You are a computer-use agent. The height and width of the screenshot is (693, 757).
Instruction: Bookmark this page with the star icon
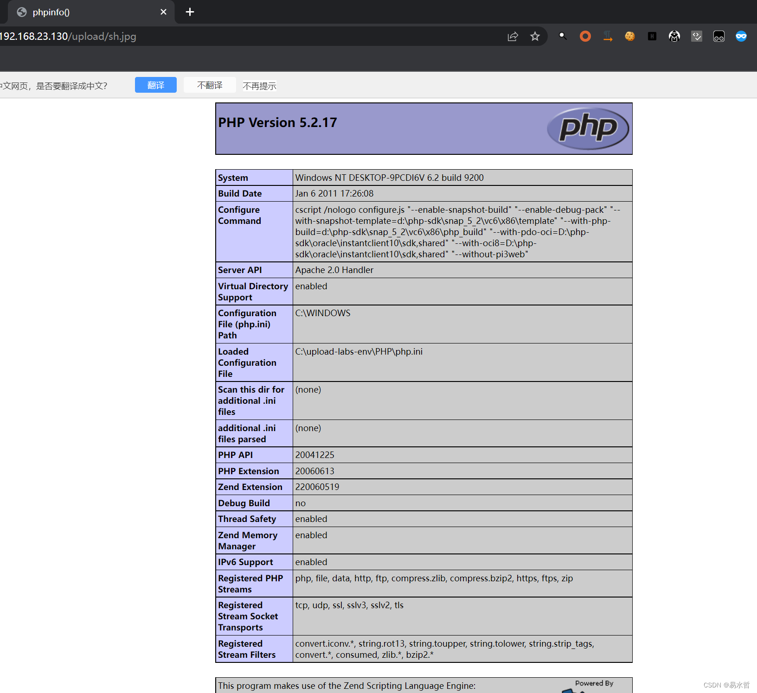(535, 37)
